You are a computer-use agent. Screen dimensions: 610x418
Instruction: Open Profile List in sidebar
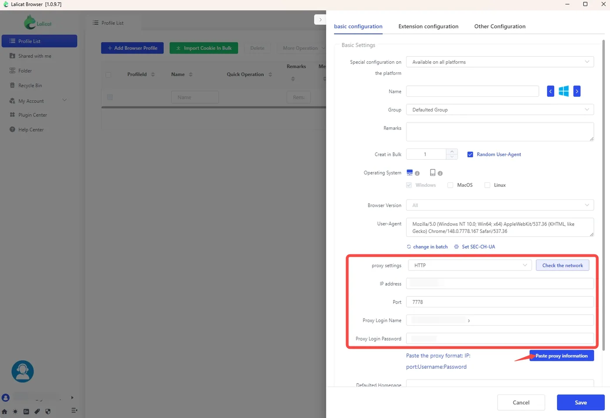point(39,41)
